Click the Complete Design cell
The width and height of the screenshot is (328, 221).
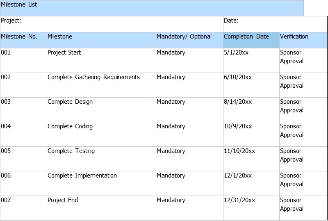coord(101,109)
